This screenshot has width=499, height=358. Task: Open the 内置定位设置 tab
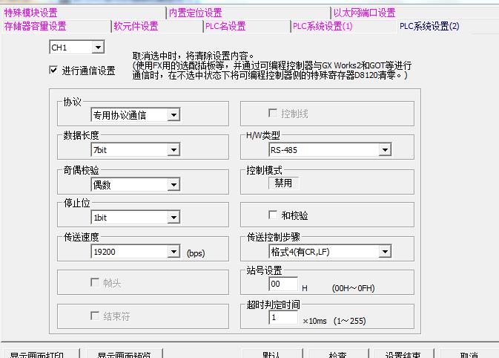195,13
